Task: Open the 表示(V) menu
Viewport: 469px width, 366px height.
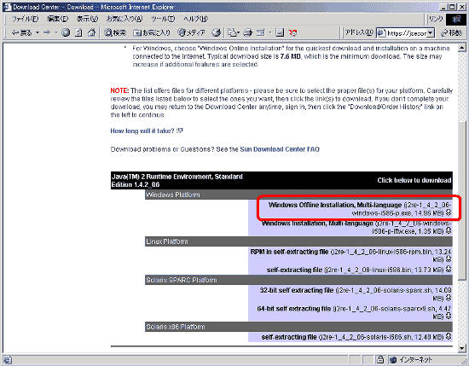Action: click(x=87, y=19)
